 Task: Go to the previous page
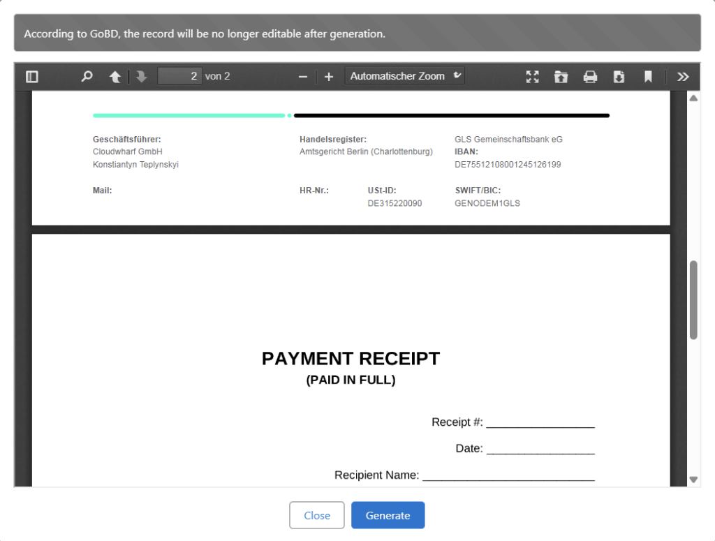click(x=115, y=77)
